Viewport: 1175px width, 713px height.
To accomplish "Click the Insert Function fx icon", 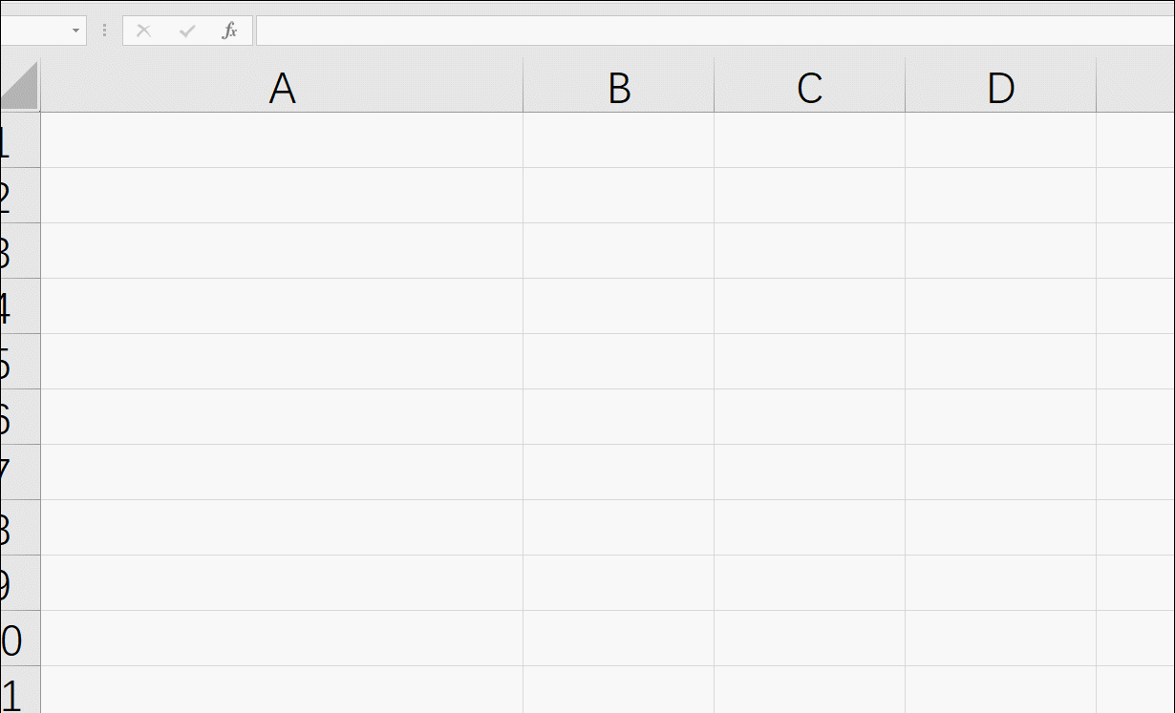I will coord(230,31).
